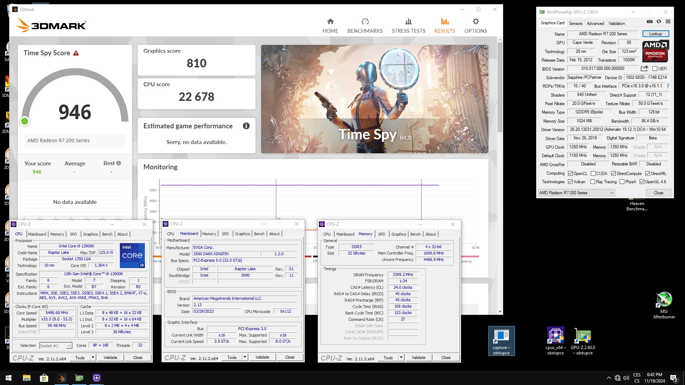Switch to the Validation tab in GPU-Z
The height and width of the screenshot is (385, 685).
(x=616, y=24)
